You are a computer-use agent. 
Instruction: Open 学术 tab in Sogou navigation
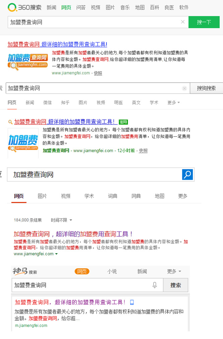click(x=154, y=102)
